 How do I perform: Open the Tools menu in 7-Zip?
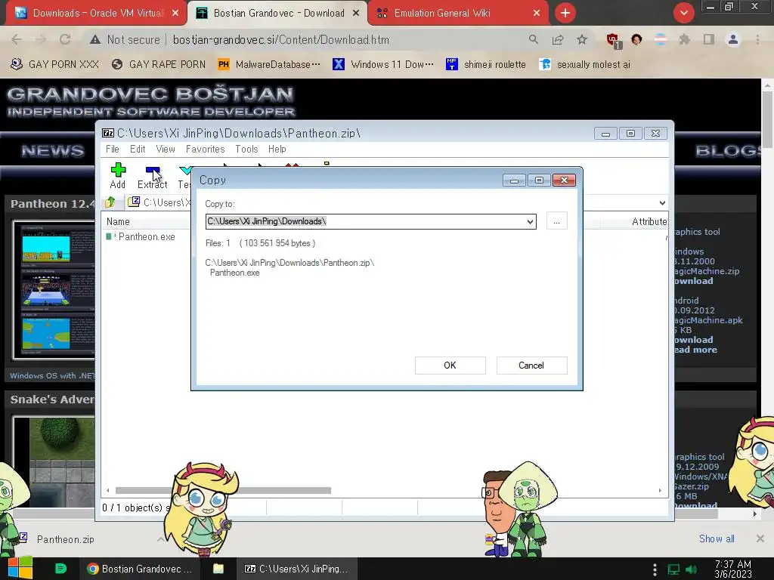(246, 149)
